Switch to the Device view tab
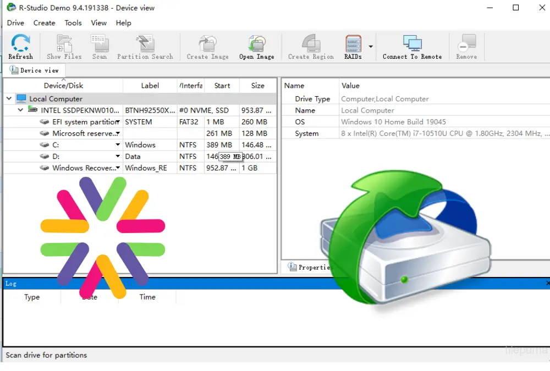This screenshot has height=371, width=550. [34, 70]
